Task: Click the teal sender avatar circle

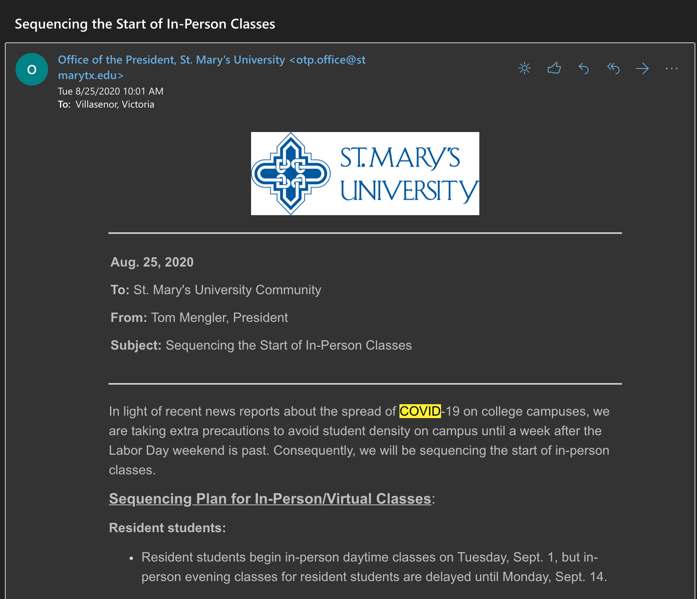Action: click(x=32, y=69)
